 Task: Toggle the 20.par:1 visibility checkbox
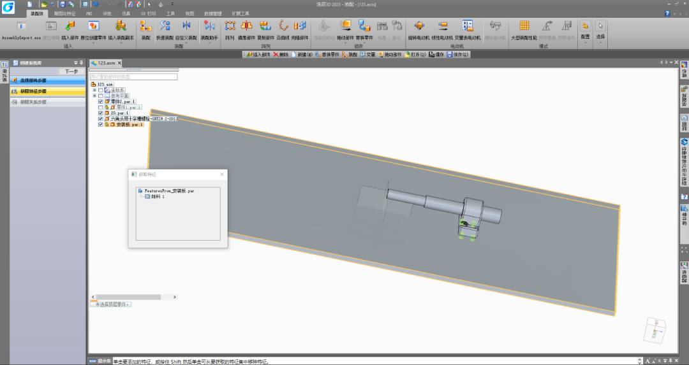(x=100, y=113)
